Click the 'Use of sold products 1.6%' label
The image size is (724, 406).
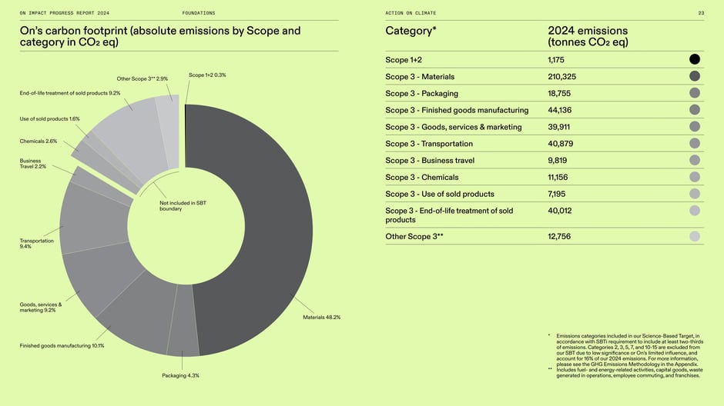click(x=49, y=119)
